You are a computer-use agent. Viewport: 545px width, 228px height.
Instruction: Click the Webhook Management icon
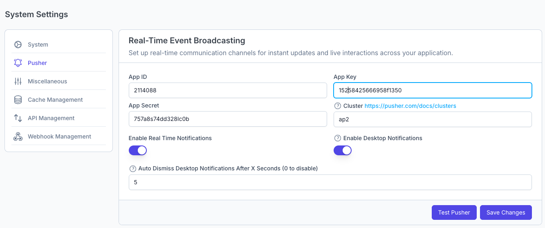(x=18, y=136)
